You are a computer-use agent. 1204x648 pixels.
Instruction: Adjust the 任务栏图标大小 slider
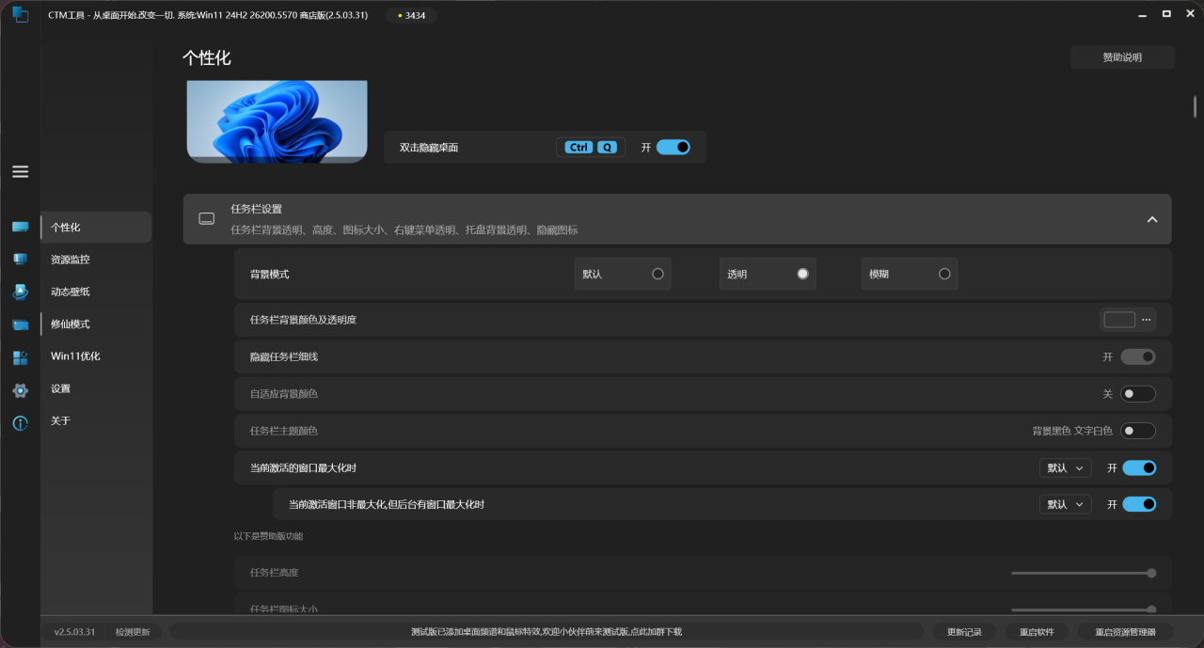[x=1084, y=609]
